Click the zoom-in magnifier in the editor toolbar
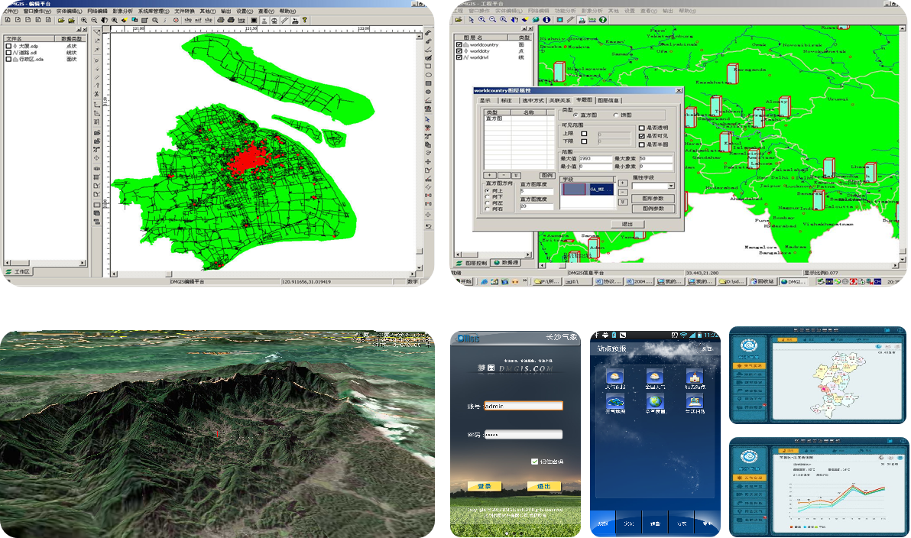Viewport: 911px width, 538px height. (x=84, y=21)
